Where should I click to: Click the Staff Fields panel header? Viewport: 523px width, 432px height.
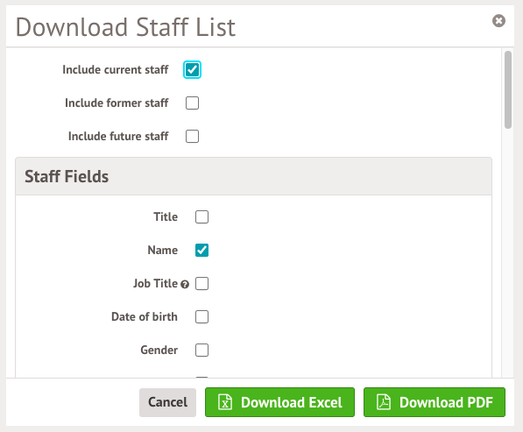(253, 176)
